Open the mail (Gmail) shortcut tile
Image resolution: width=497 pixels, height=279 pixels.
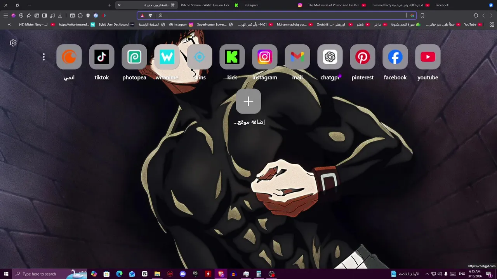tap(297, 57)
